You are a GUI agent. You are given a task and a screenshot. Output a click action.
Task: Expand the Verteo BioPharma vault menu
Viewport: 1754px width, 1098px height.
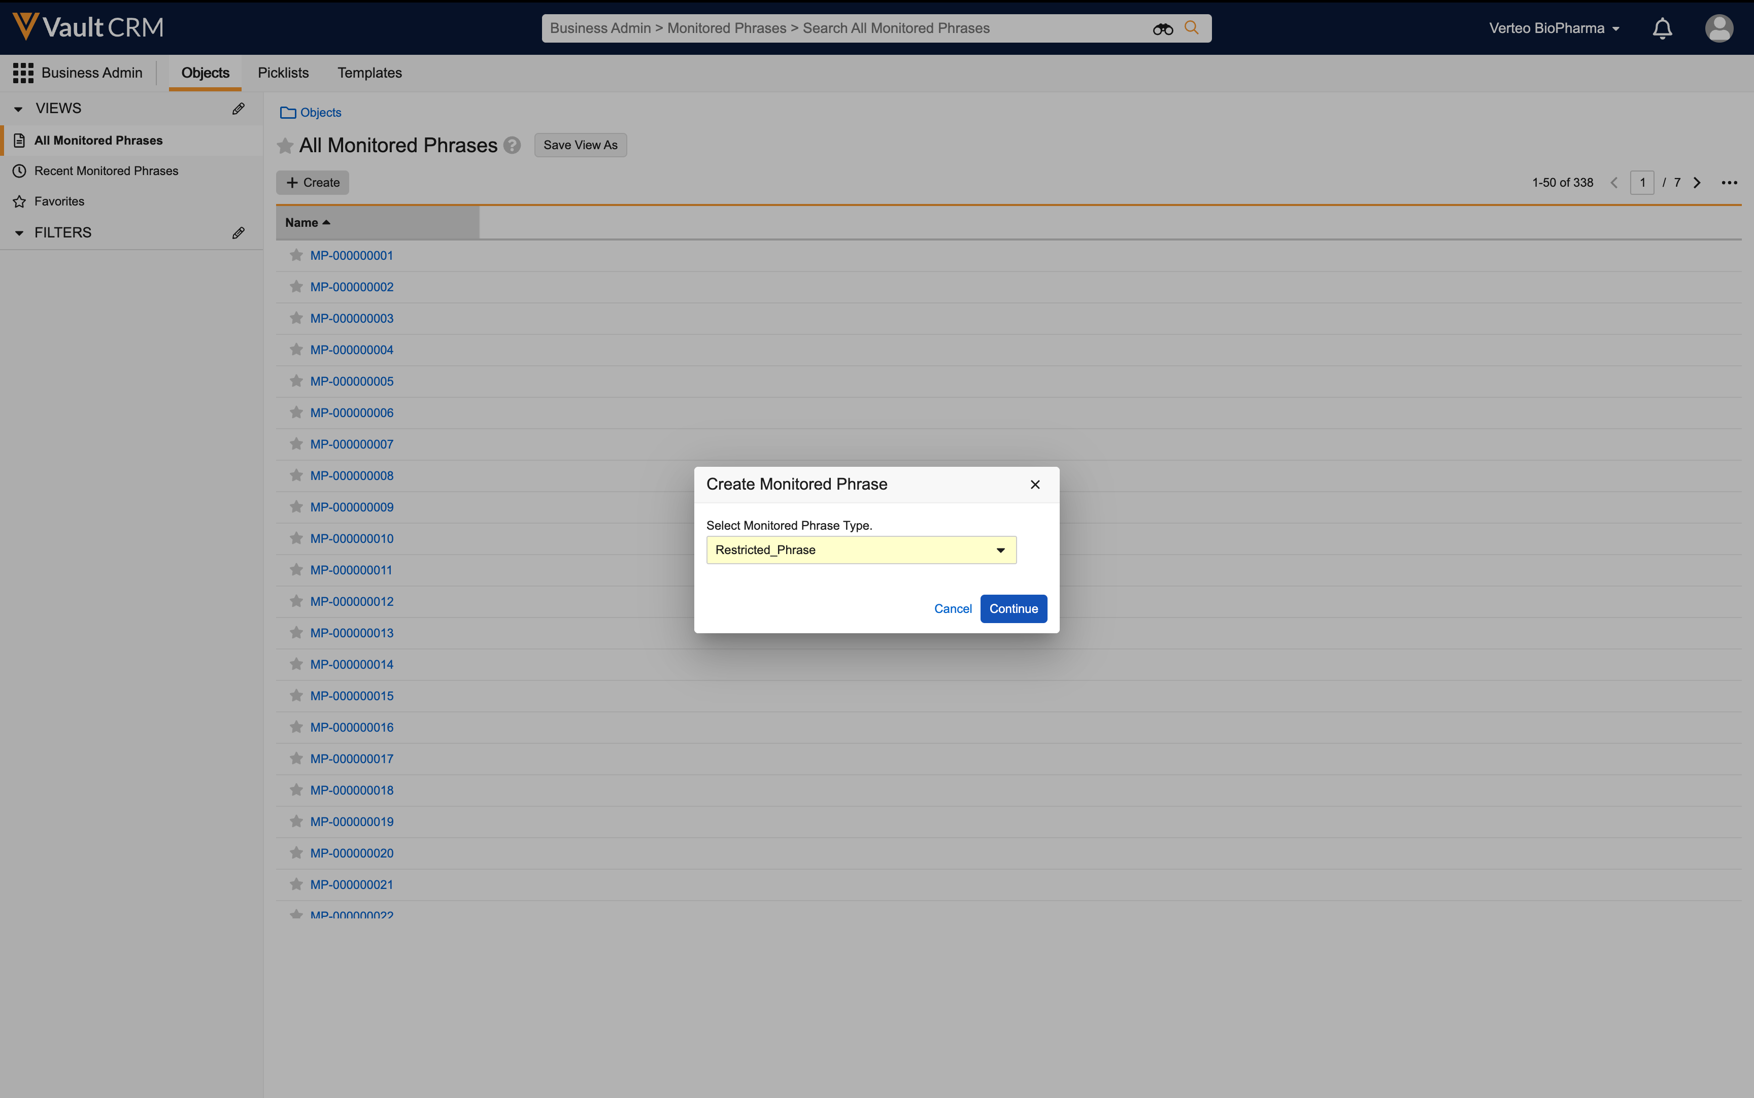1554,28
